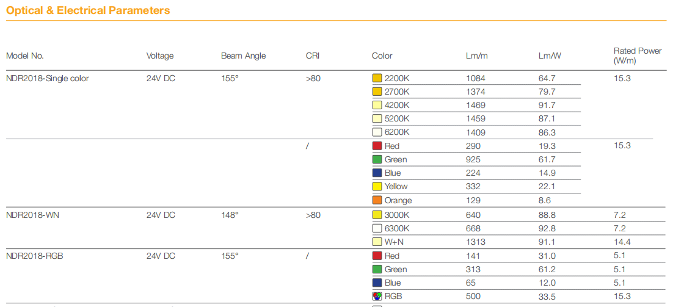Click the Yellow color swatch

point(376,187)
